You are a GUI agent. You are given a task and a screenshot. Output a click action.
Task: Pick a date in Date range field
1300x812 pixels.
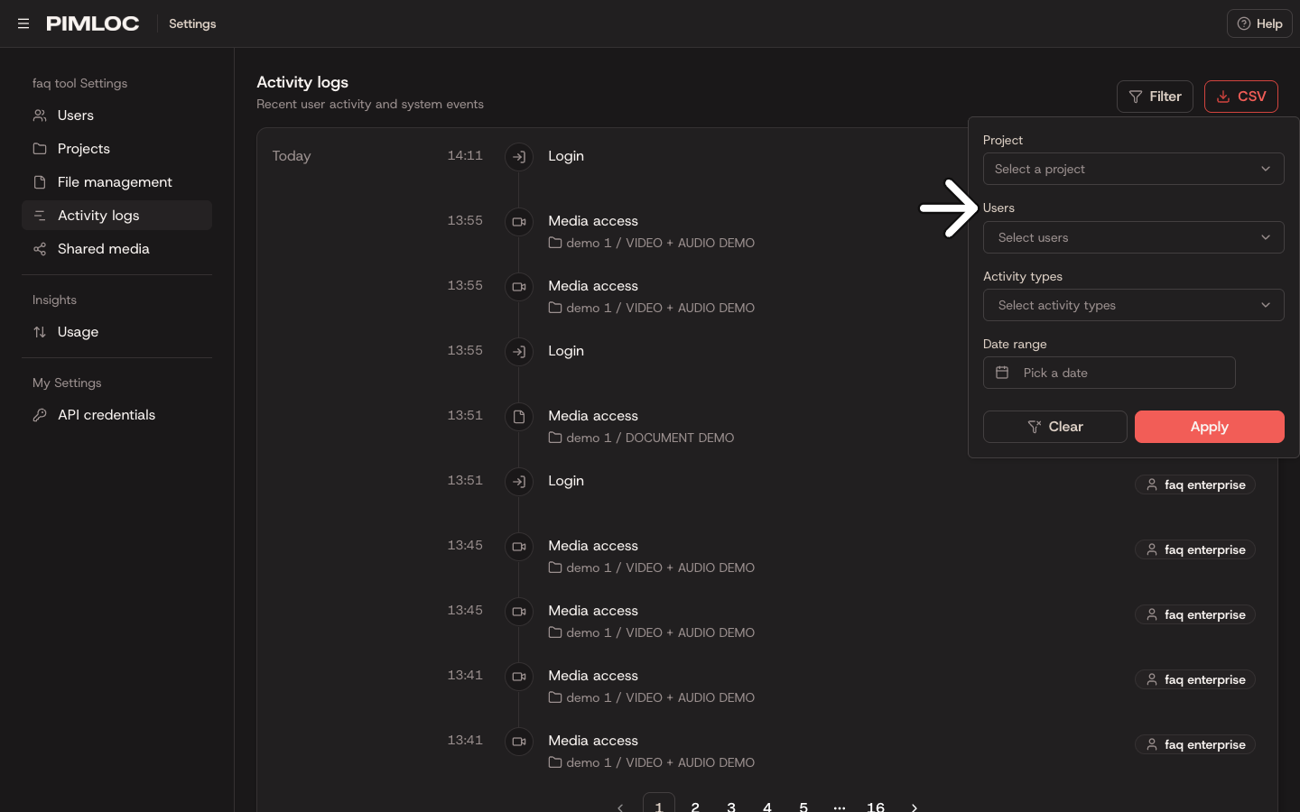(x=1109, y=373)
